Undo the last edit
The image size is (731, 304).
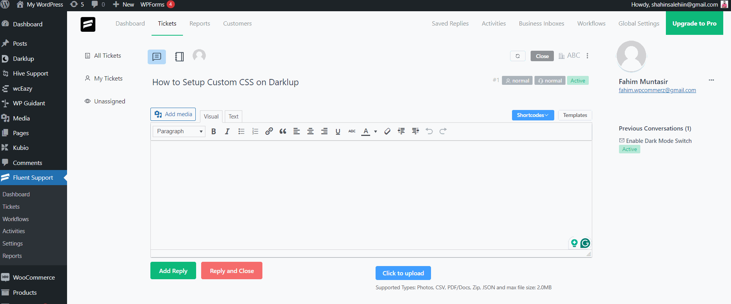pyautogui.click(x=429, y=131)
